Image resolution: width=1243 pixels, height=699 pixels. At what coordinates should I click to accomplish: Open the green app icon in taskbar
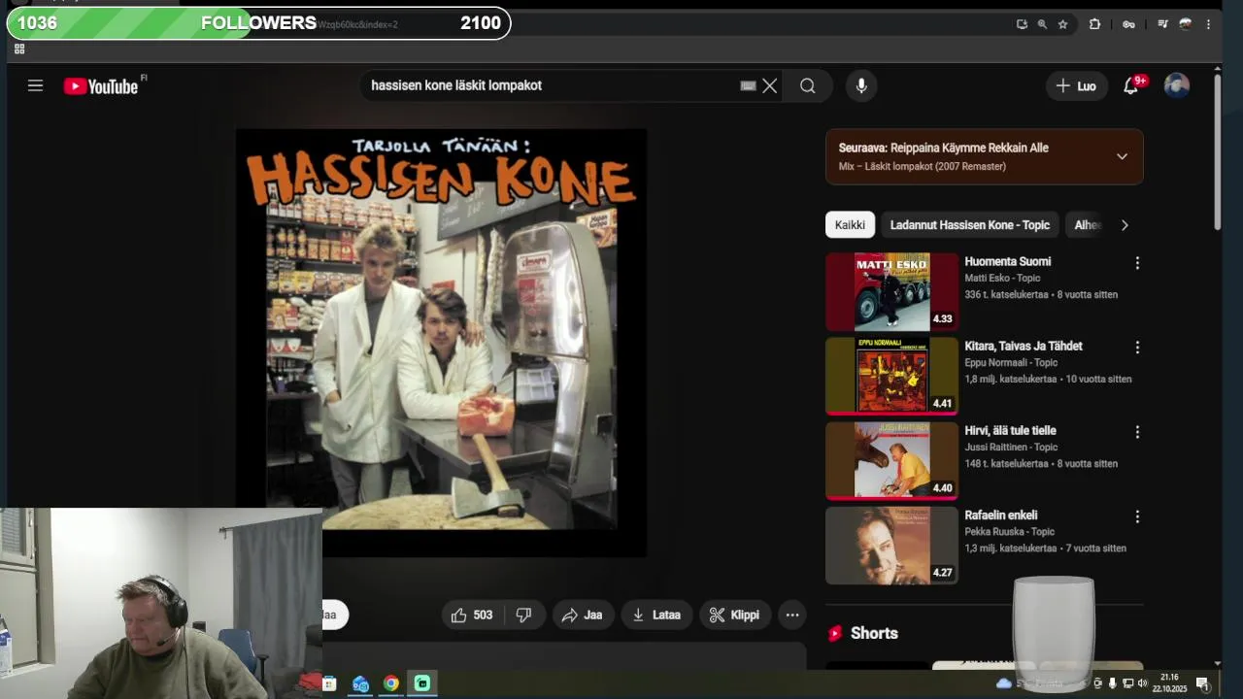click(x=421, y=683)
